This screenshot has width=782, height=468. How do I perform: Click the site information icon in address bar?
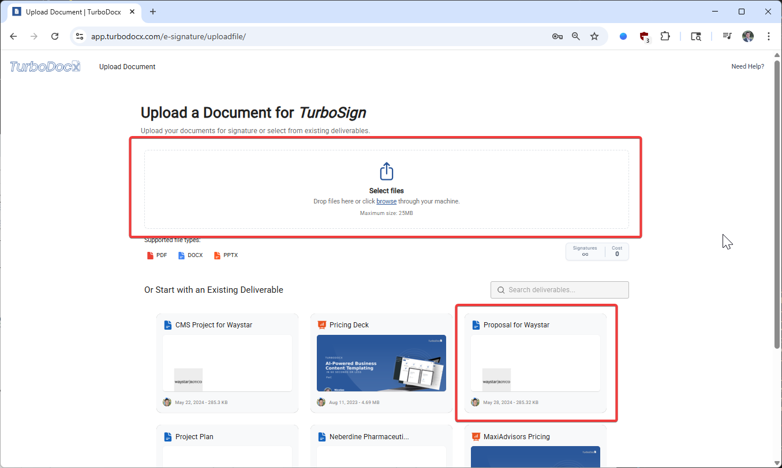click(x=80, y=36)
